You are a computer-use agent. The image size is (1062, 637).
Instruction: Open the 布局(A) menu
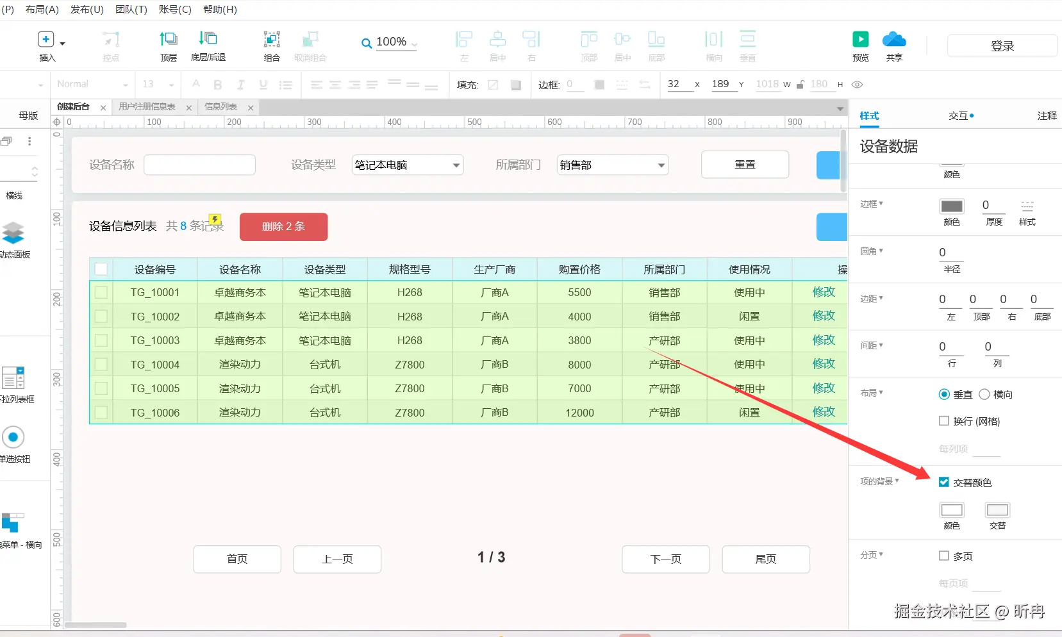[x=42, y=10]
